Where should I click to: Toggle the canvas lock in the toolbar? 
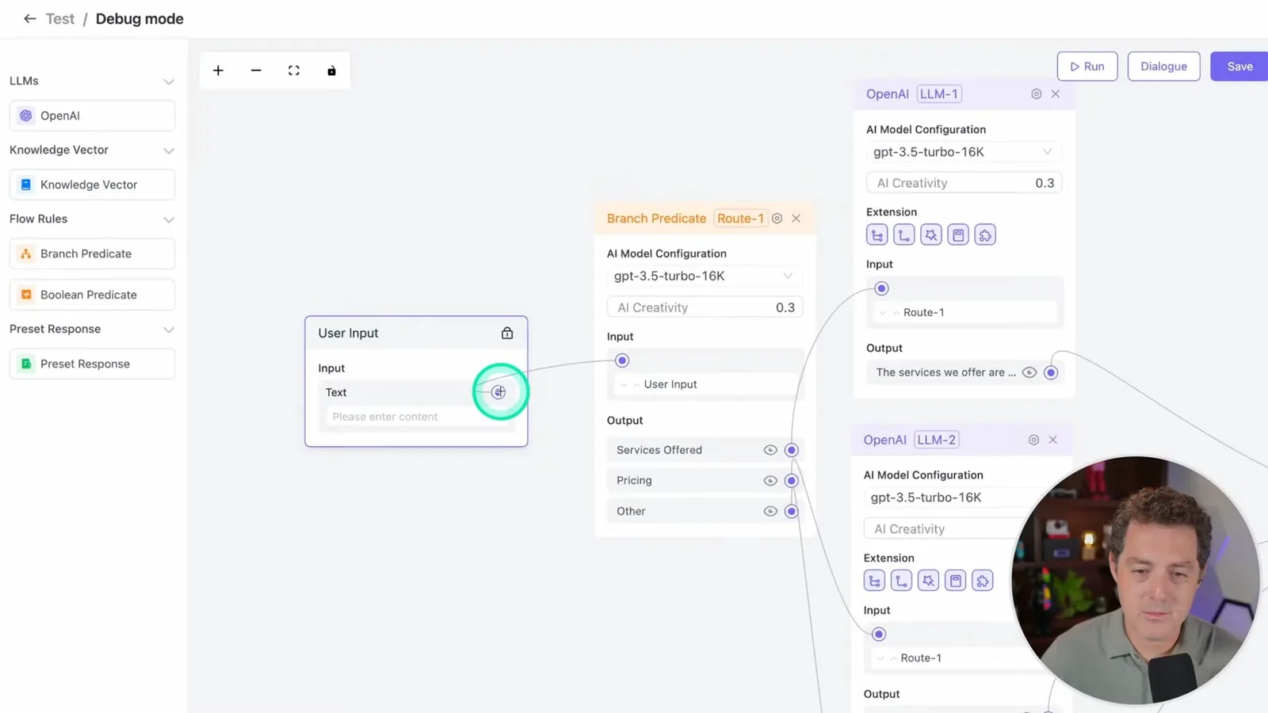pos(331,71)
